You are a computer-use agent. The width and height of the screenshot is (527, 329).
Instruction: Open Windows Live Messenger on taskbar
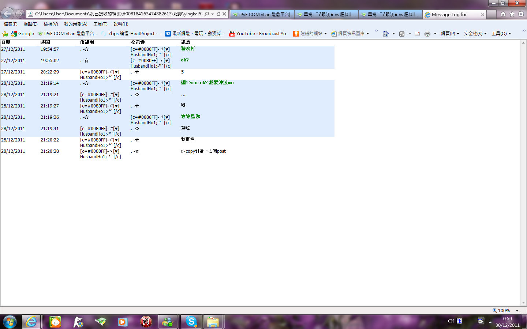click(168, 322)
